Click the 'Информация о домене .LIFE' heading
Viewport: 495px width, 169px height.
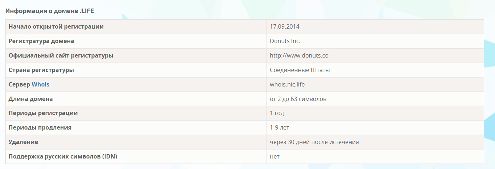pos(50,11)
